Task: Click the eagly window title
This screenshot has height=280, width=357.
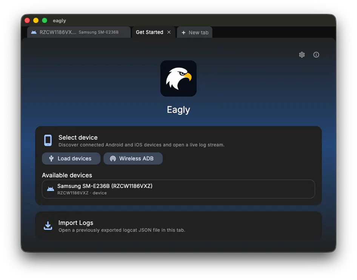Action: click(59, 20)
